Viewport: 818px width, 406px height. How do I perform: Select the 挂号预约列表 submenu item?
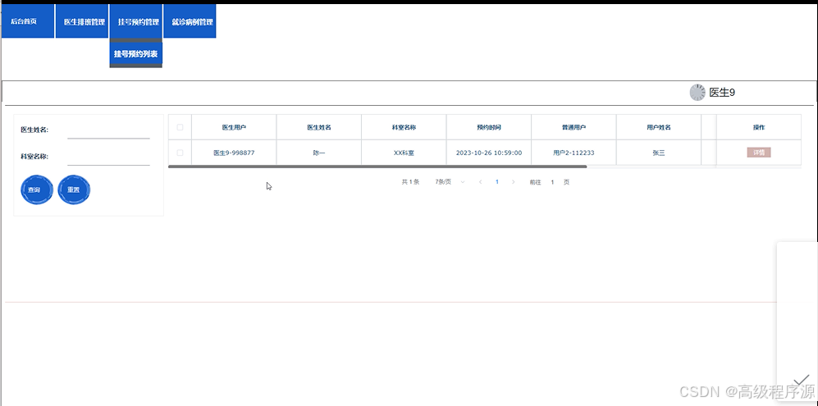coord(135,53)
